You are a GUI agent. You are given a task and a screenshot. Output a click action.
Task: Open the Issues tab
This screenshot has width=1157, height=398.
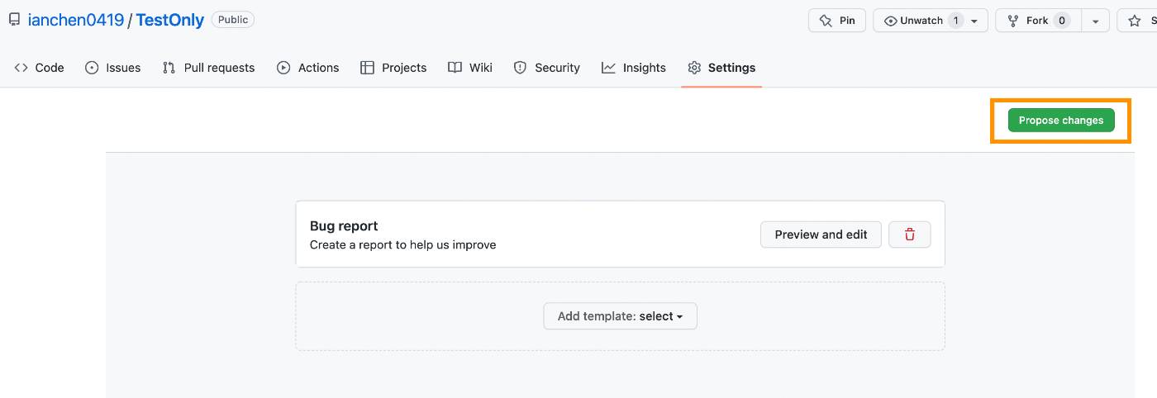(x=113, y=68)
